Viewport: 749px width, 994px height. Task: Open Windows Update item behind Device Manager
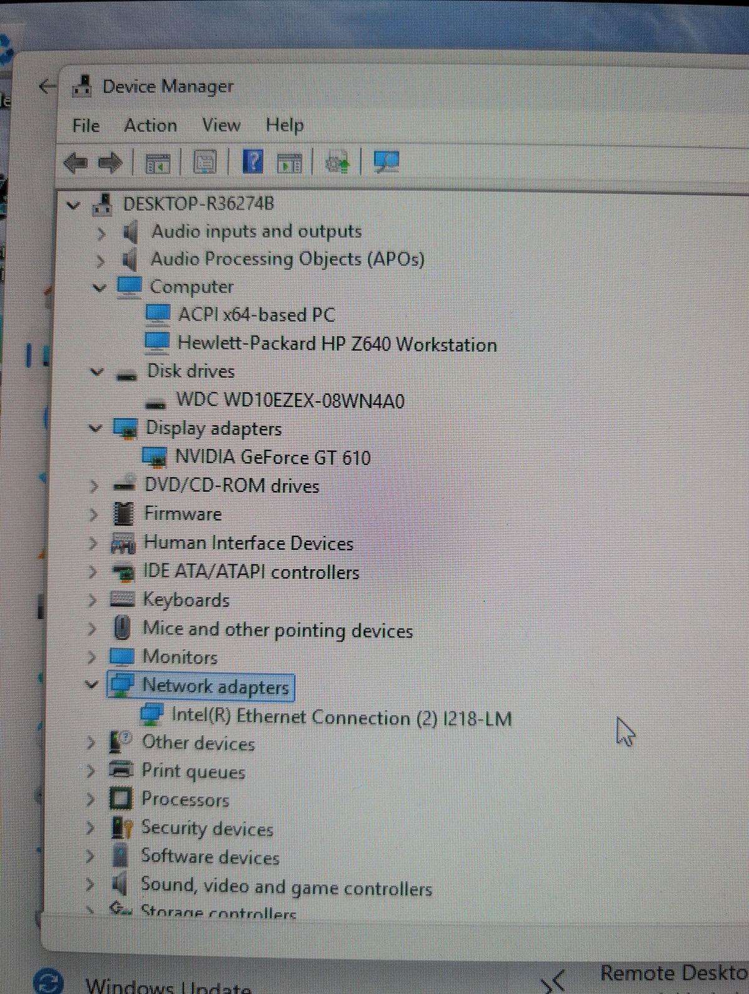coord(168,986)
